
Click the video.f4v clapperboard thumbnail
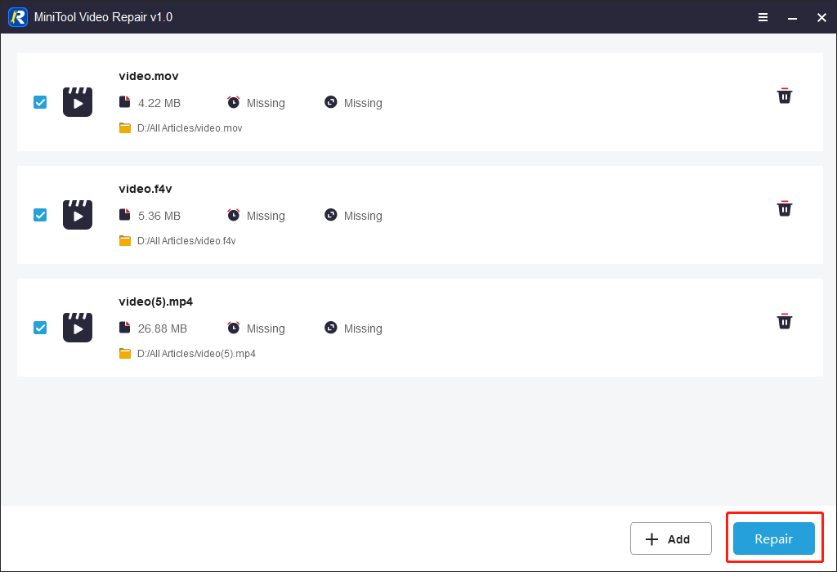tap(78, 214)
